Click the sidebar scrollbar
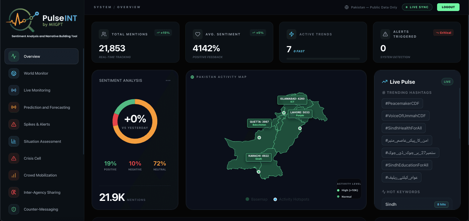 tap(83, 101)
